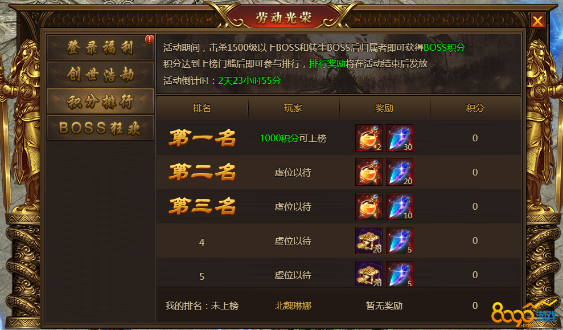Click rank 4 gold treasure chest reward
Viewport: 563px width, 330px height.
click(x=369, y=241)
